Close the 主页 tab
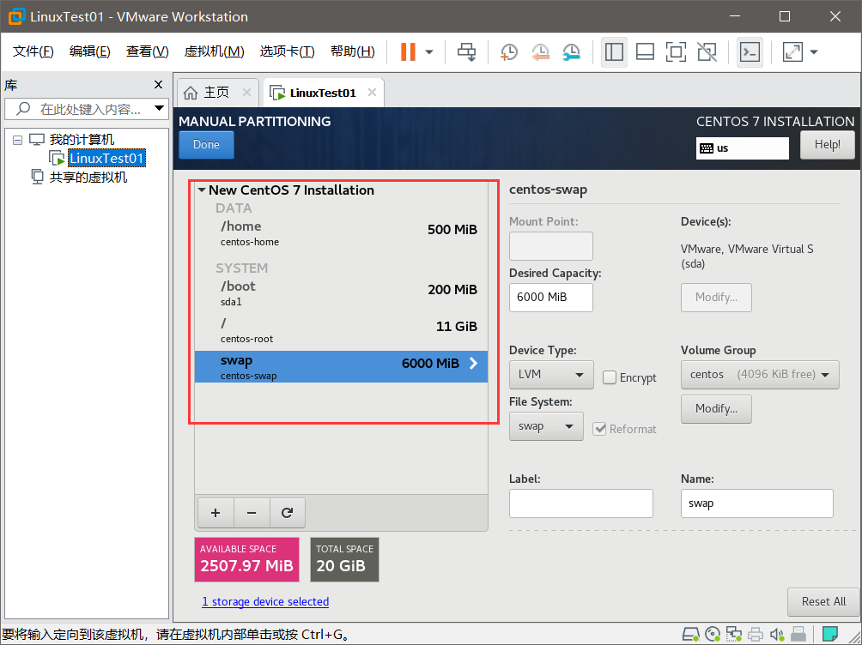The image size is (862, 645). pyautogui.click(x=246, y=93)
